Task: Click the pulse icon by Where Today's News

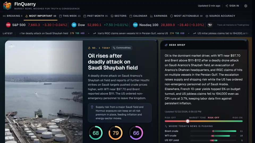Action: tap(166, 126)
